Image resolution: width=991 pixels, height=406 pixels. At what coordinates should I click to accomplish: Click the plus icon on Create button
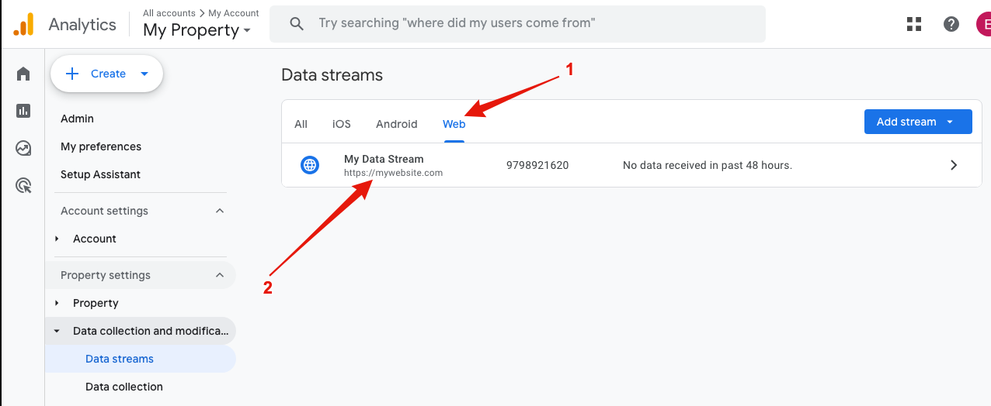click(72, 74)
